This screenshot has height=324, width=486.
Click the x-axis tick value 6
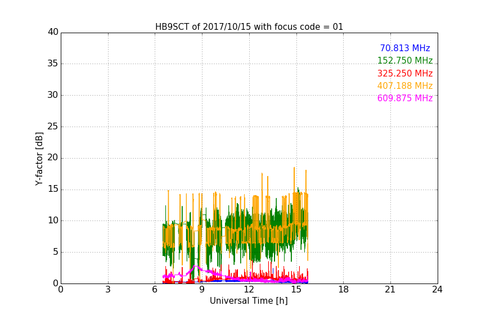point(155,290)
